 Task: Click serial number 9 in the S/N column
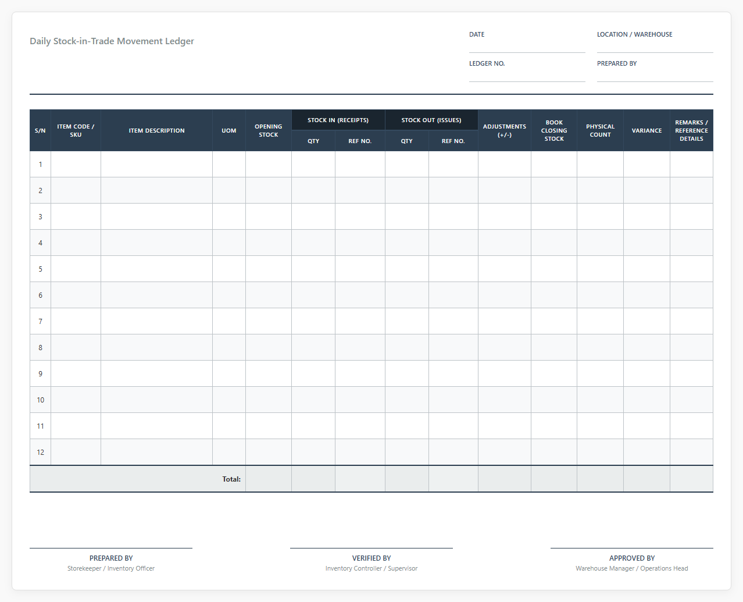coord(40,373)
